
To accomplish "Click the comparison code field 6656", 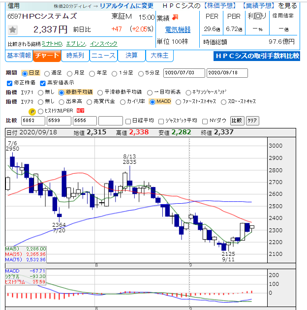I will 85,121.
